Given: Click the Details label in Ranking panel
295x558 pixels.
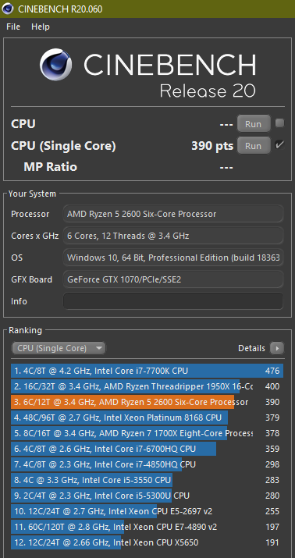Looking at the screenshot, I should click(x=251, y=348).
